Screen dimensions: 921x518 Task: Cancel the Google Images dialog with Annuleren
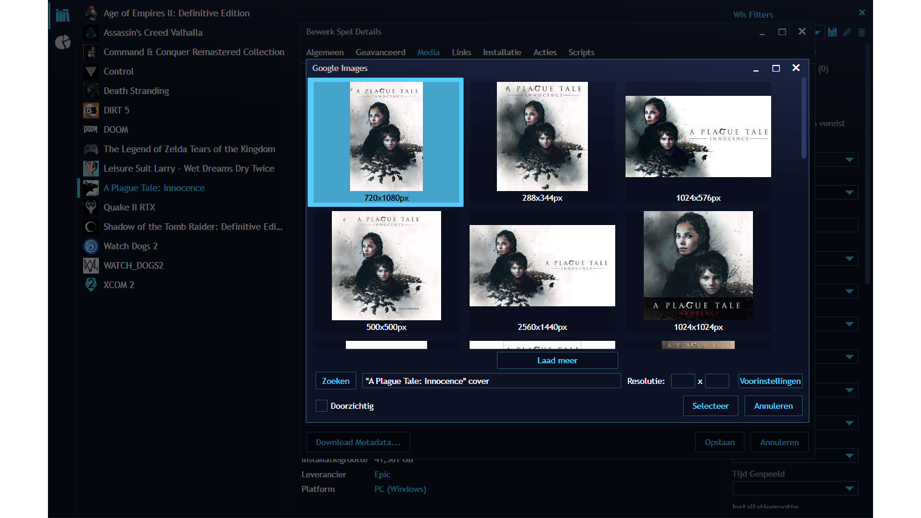773,406
